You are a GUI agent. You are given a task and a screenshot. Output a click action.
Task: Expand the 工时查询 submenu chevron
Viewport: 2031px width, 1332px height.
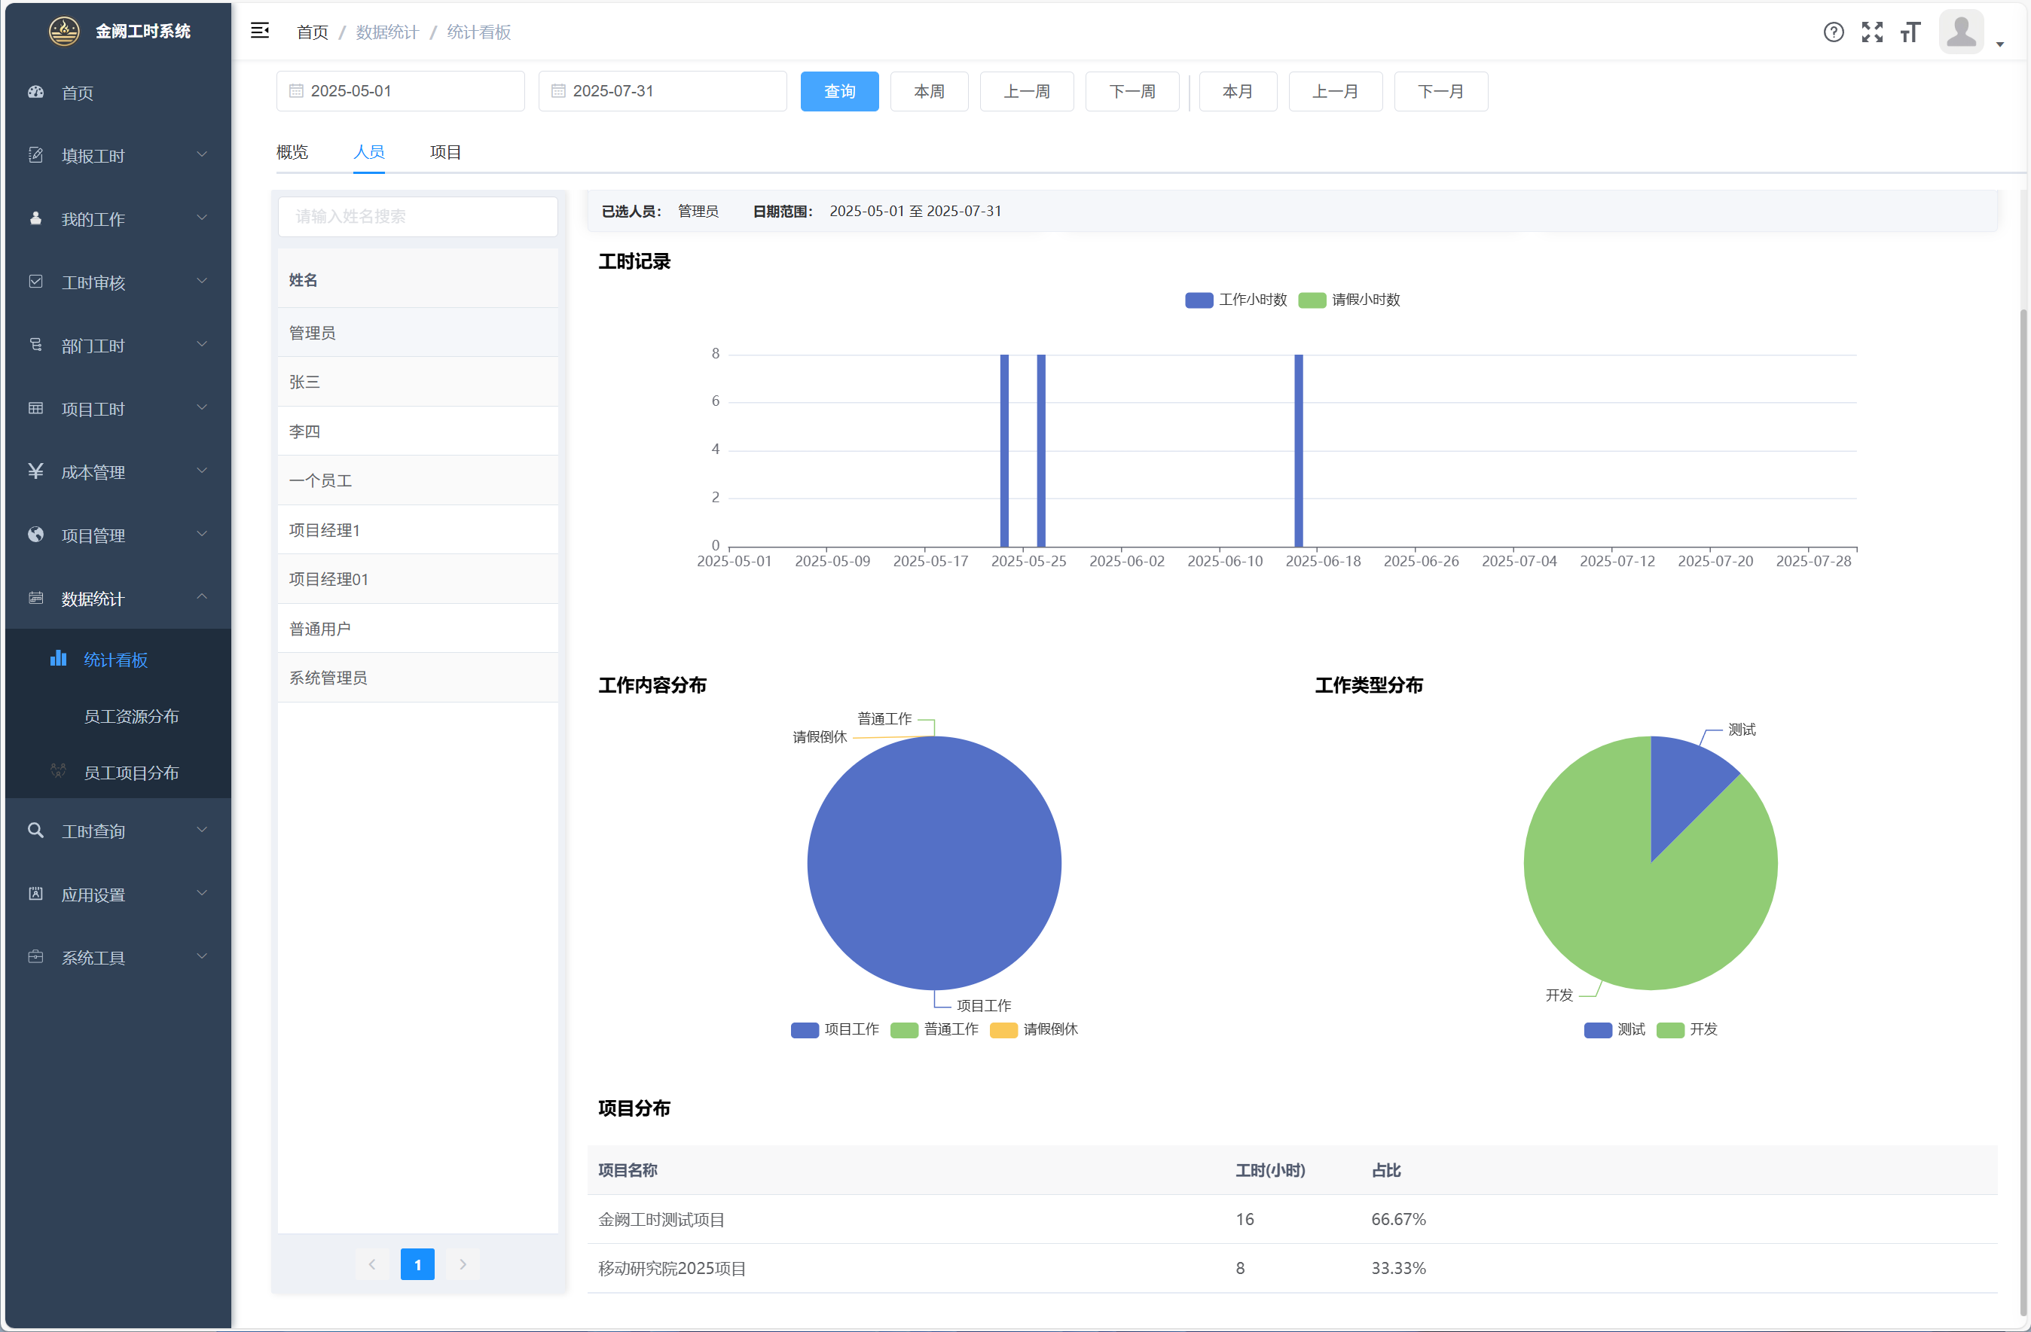(201, 830)
